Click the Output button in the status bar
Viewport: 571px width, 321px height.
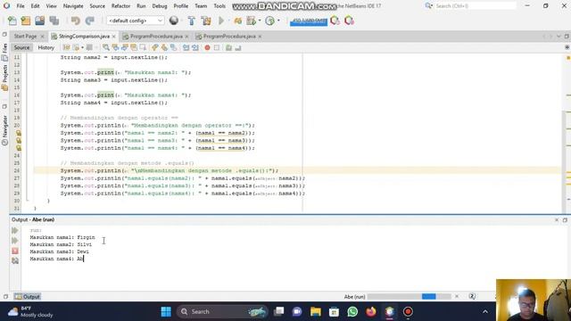tap(28, 297)
